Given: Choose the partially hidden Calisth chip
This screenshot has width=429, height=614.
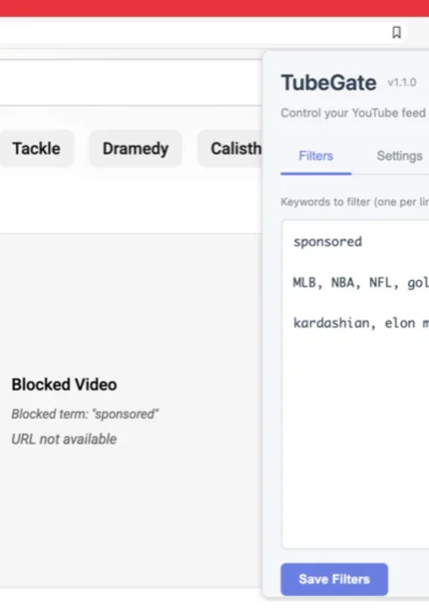Looking at the screenshot, I should click(x=230, y=149).
